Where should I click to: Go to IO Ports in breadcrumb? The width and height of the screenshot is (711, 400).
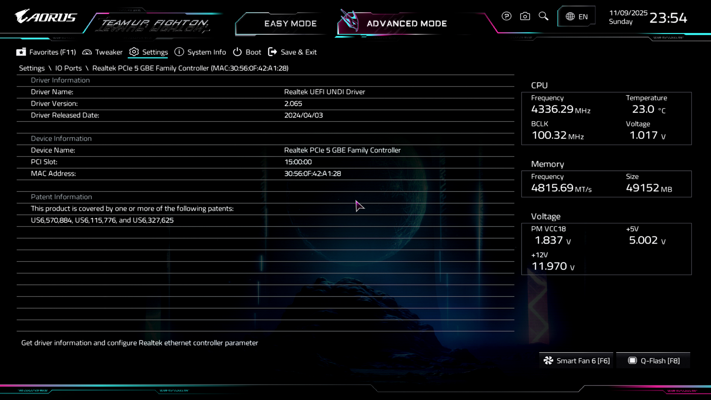[69, 68]
